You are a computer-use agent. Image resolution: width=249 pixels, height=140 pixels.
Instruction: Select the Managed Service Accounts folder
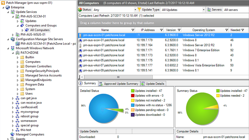pyautogui.click(x=43, y=75)
